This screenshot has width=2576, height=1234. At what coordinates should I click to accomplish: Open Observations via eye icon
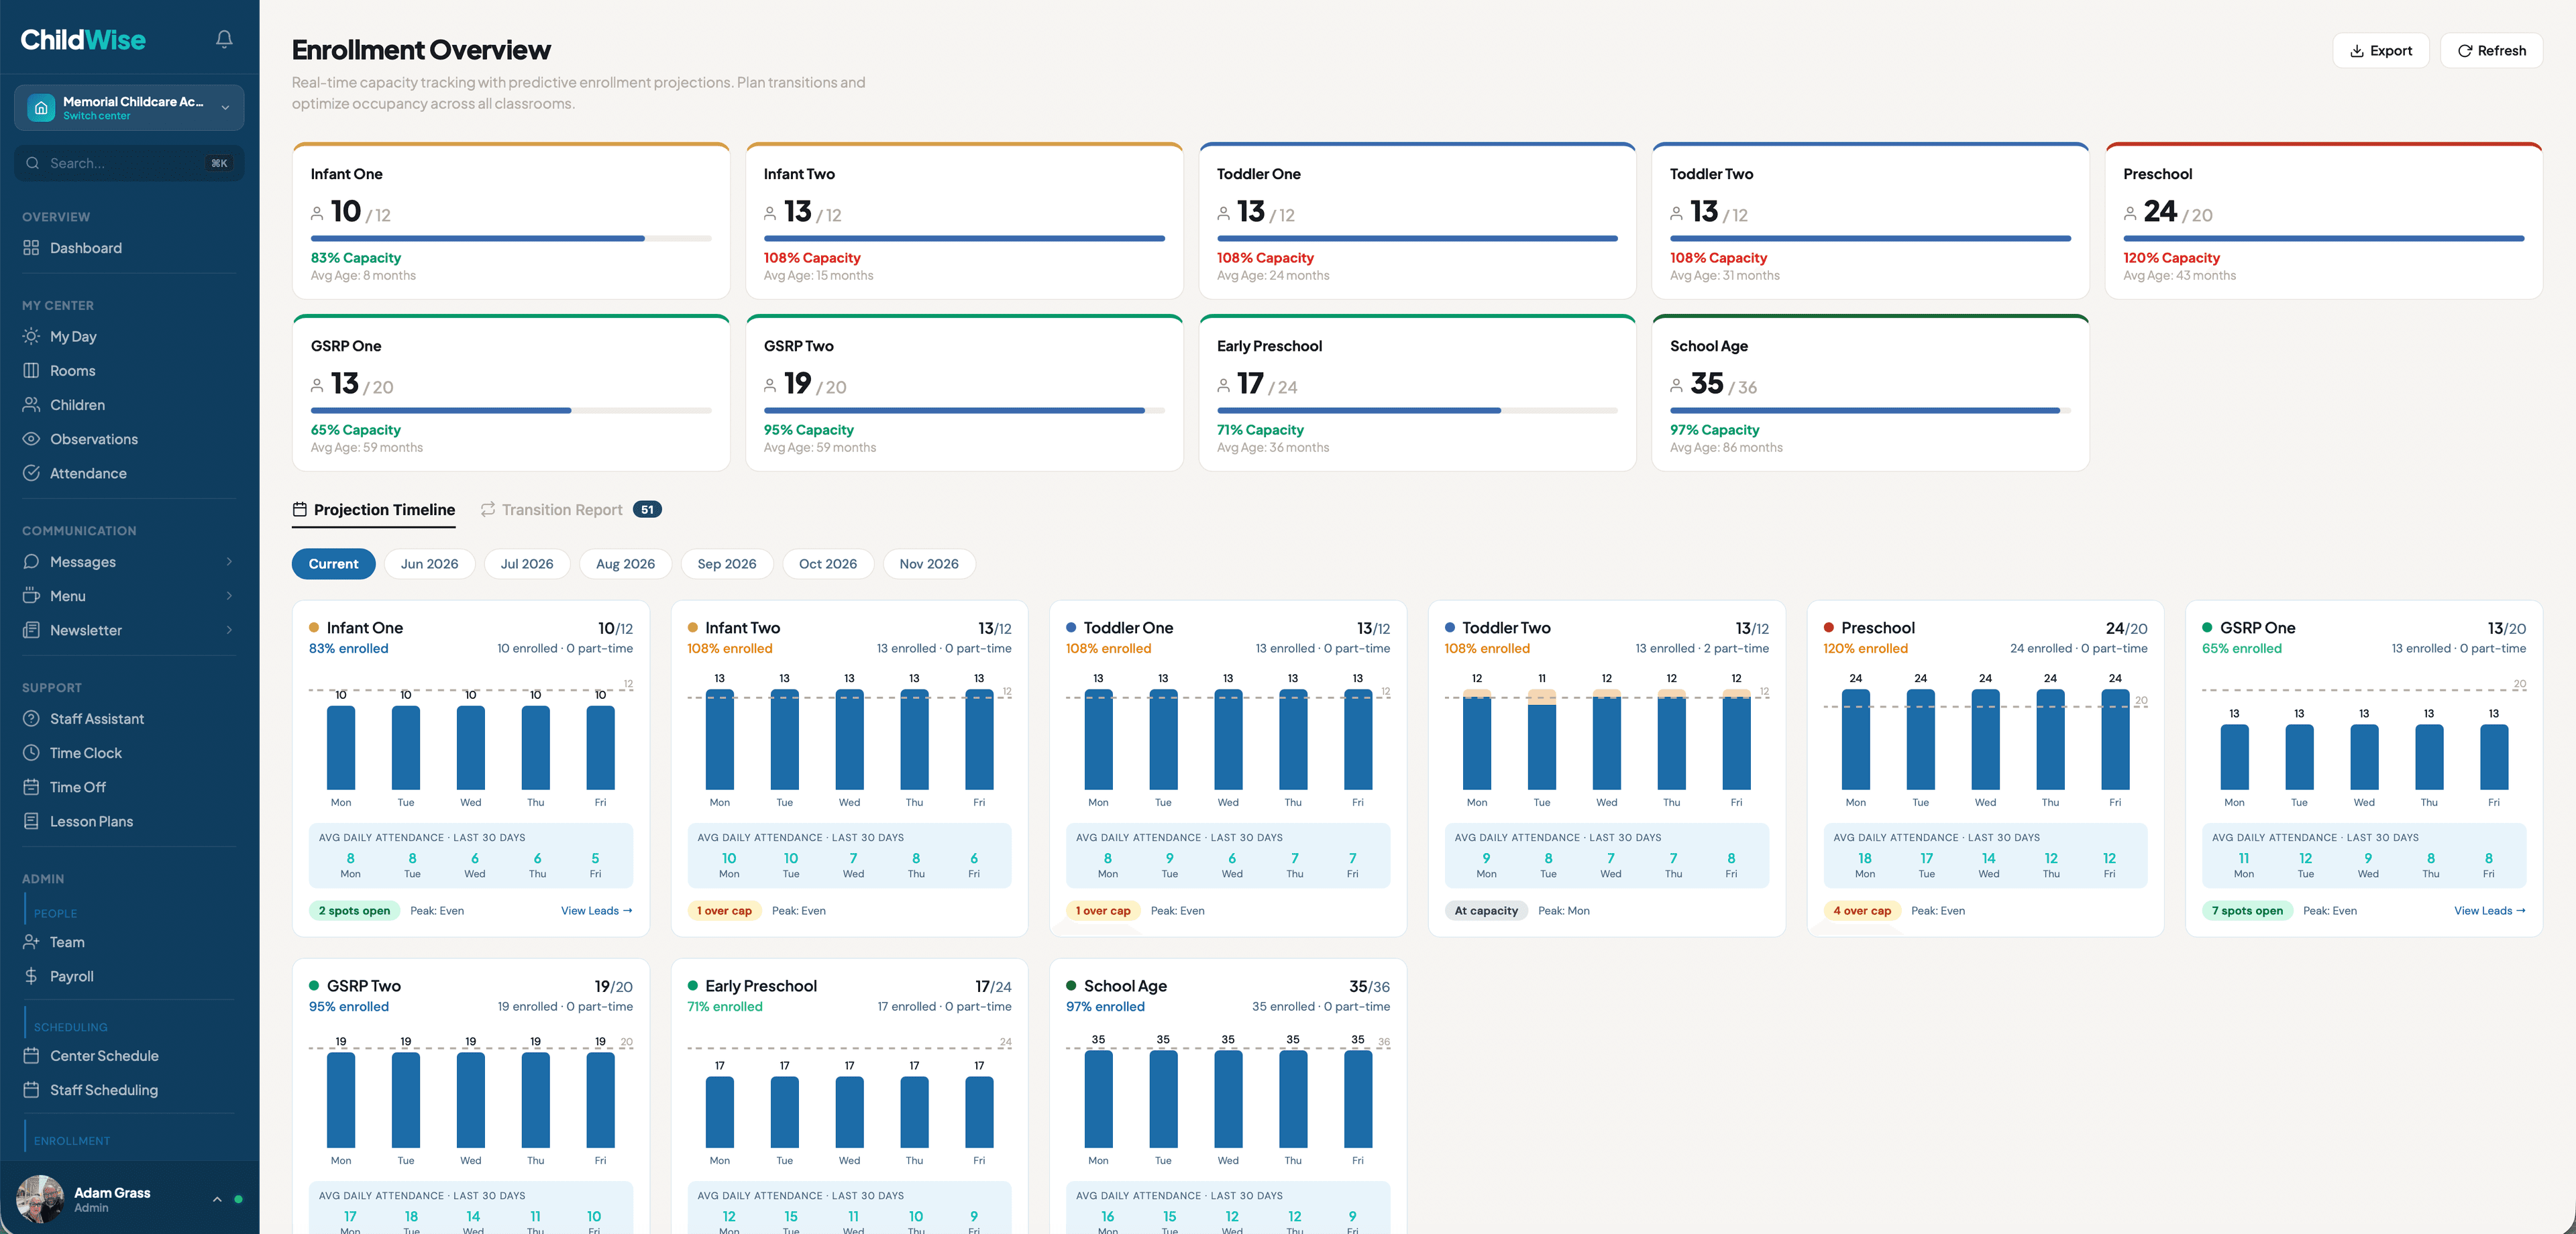[31, 439]
